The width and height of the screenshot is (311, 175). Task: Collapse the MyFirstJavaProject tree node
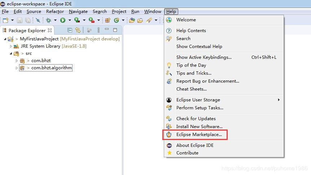pos(5,39)
